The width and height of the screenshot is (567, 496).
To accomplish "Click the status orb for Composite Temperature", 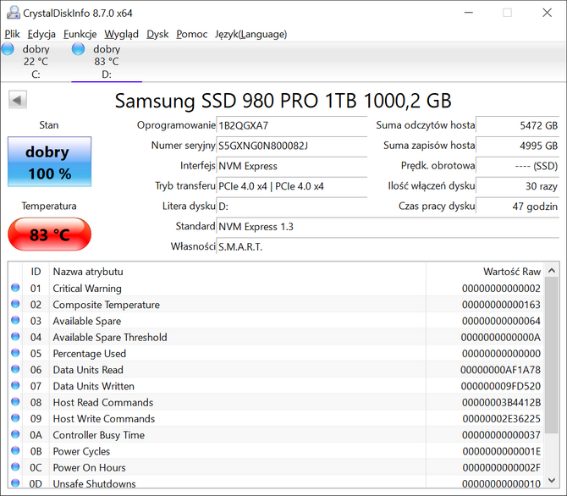I will click(x=15, y=304).
